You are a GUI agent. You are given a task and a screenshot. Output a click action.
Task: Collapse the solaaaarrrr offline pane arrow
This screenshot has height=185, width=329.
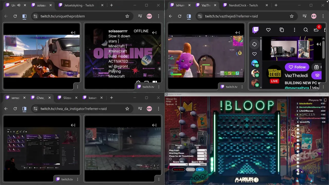(154, 33)
